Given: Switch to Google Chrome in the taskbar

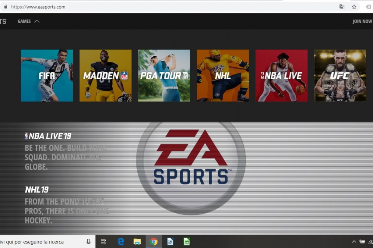Looking at the screenshot, I should [x=154, y=242].
